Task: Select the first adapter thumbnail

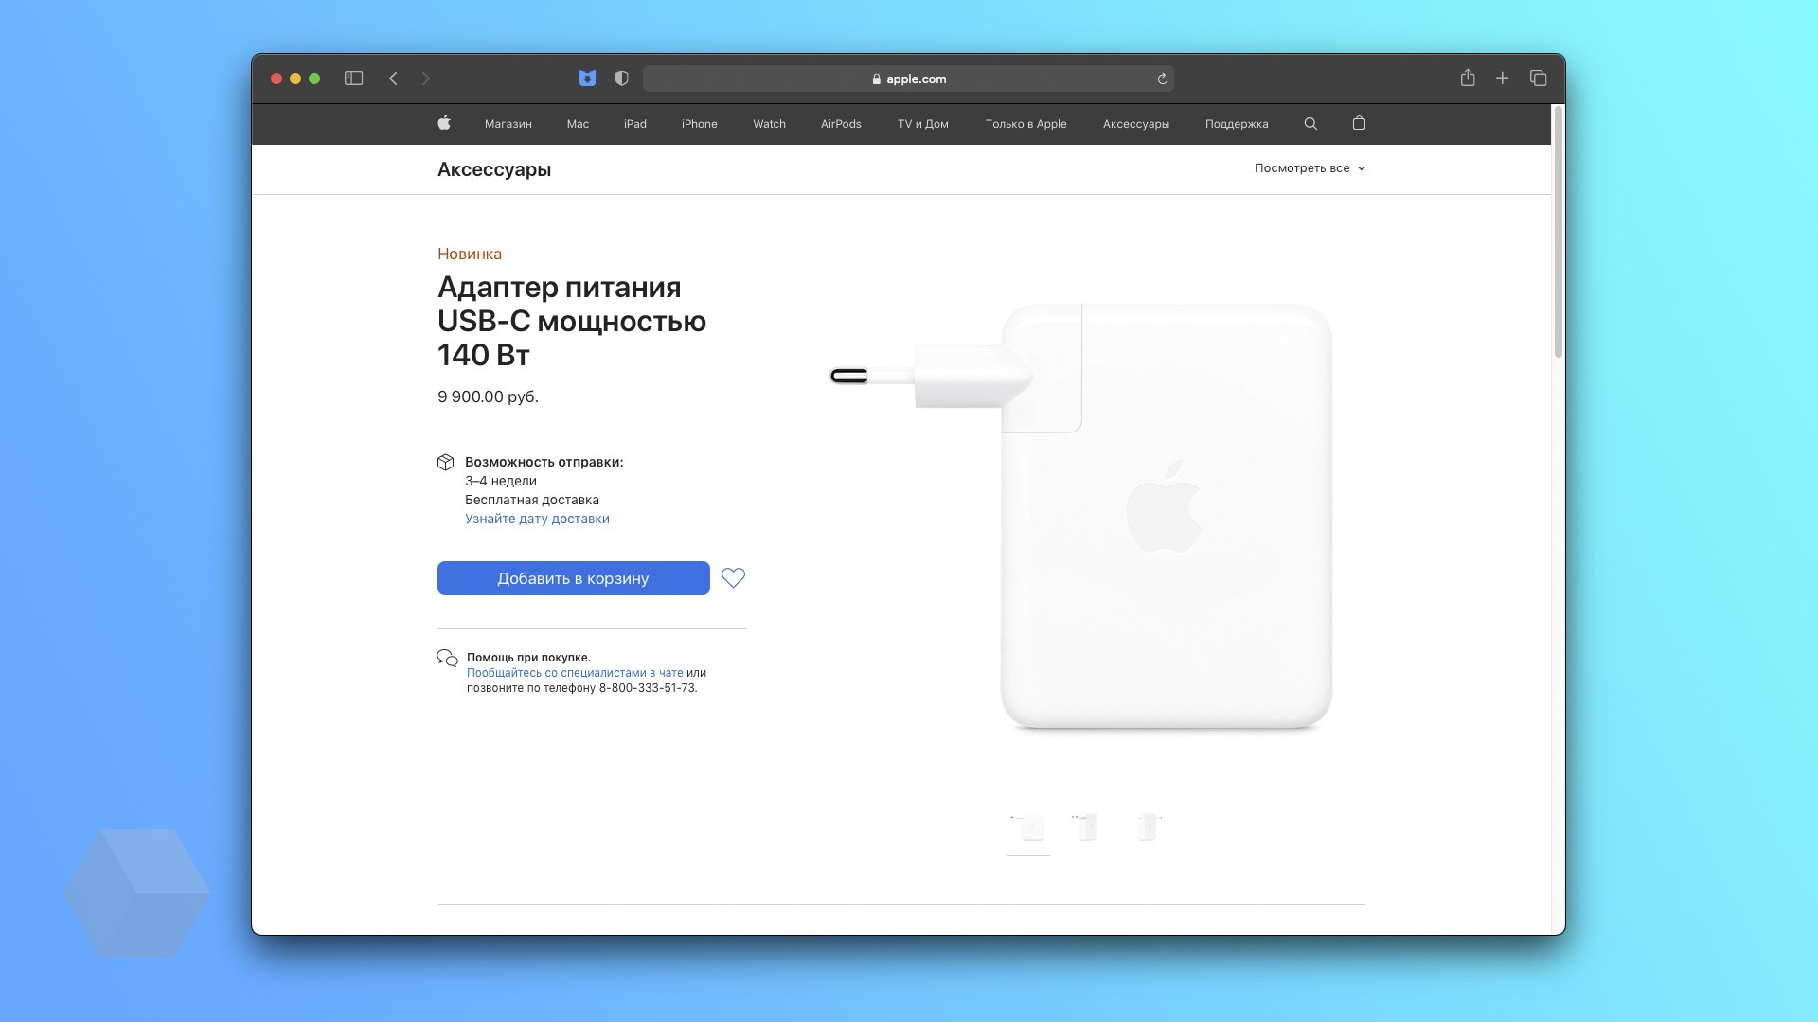Action: click(x=1028, y=827)
